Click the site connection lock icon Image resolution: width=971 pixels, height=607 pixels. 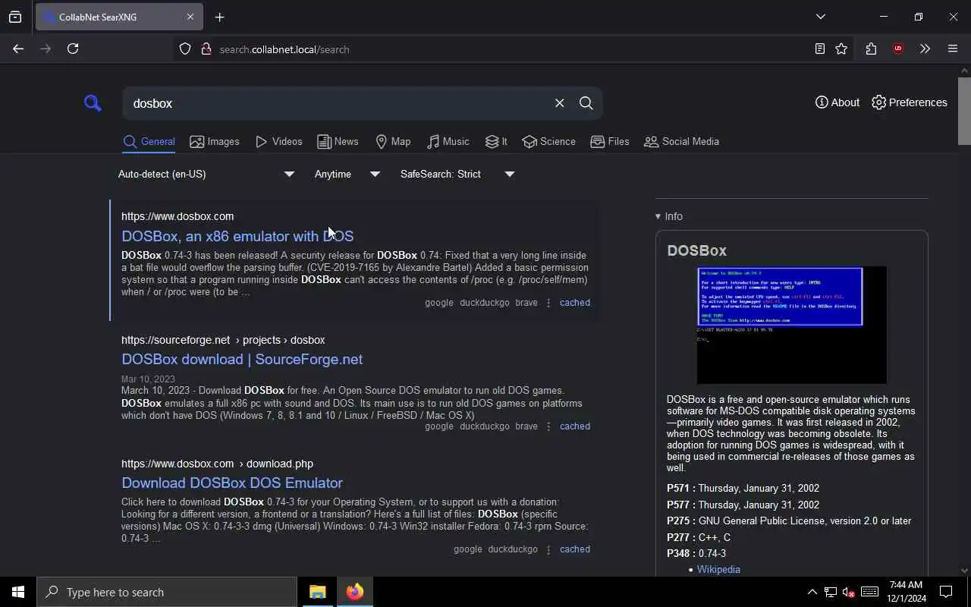206,49
